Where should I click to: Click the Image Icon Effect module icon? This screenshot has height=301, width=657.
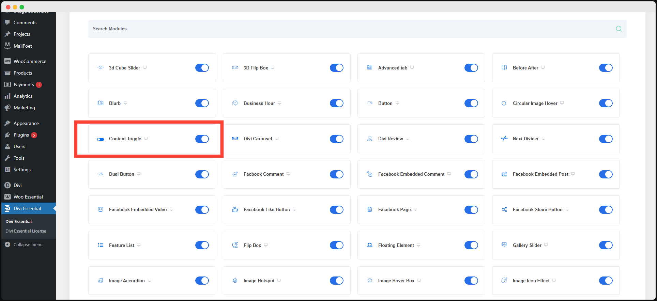coord(504,281)
